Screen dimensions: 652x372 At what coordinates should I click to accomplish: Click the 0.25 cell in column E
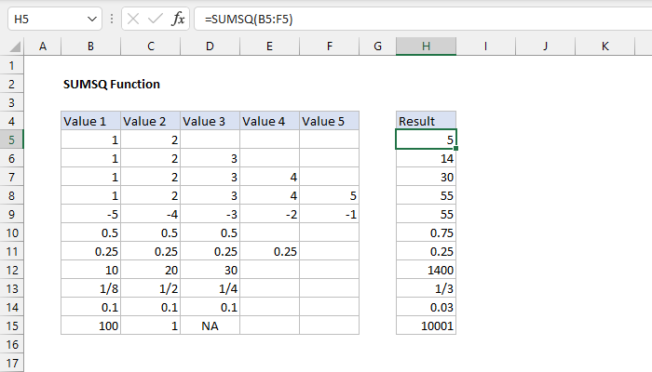click(269, 251)
